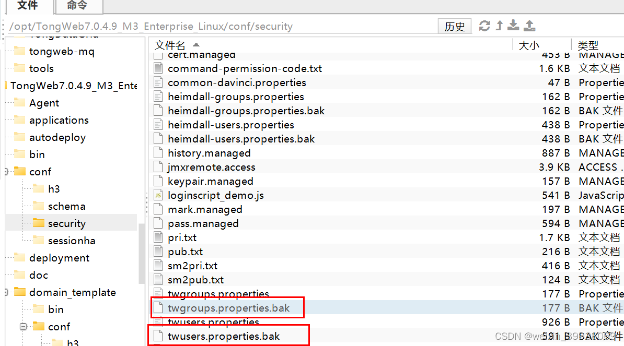Click the folder tree vertical scrollbar
This screenshot has width=624, height=346.
pyautogui.click(x=142, y=254)
